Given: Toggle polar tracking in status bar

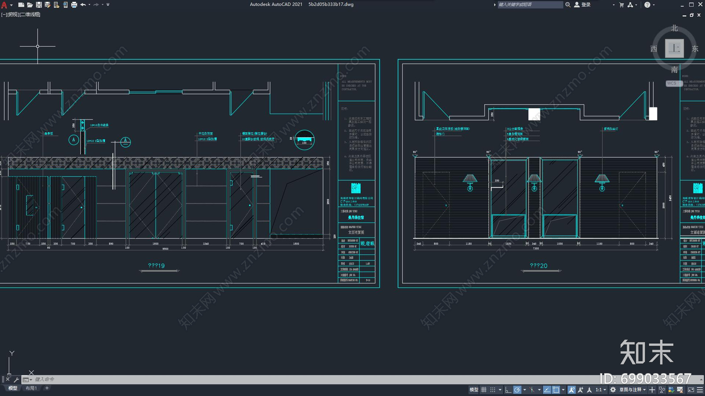Looking at the screenshot, I should tap(517, 389).
